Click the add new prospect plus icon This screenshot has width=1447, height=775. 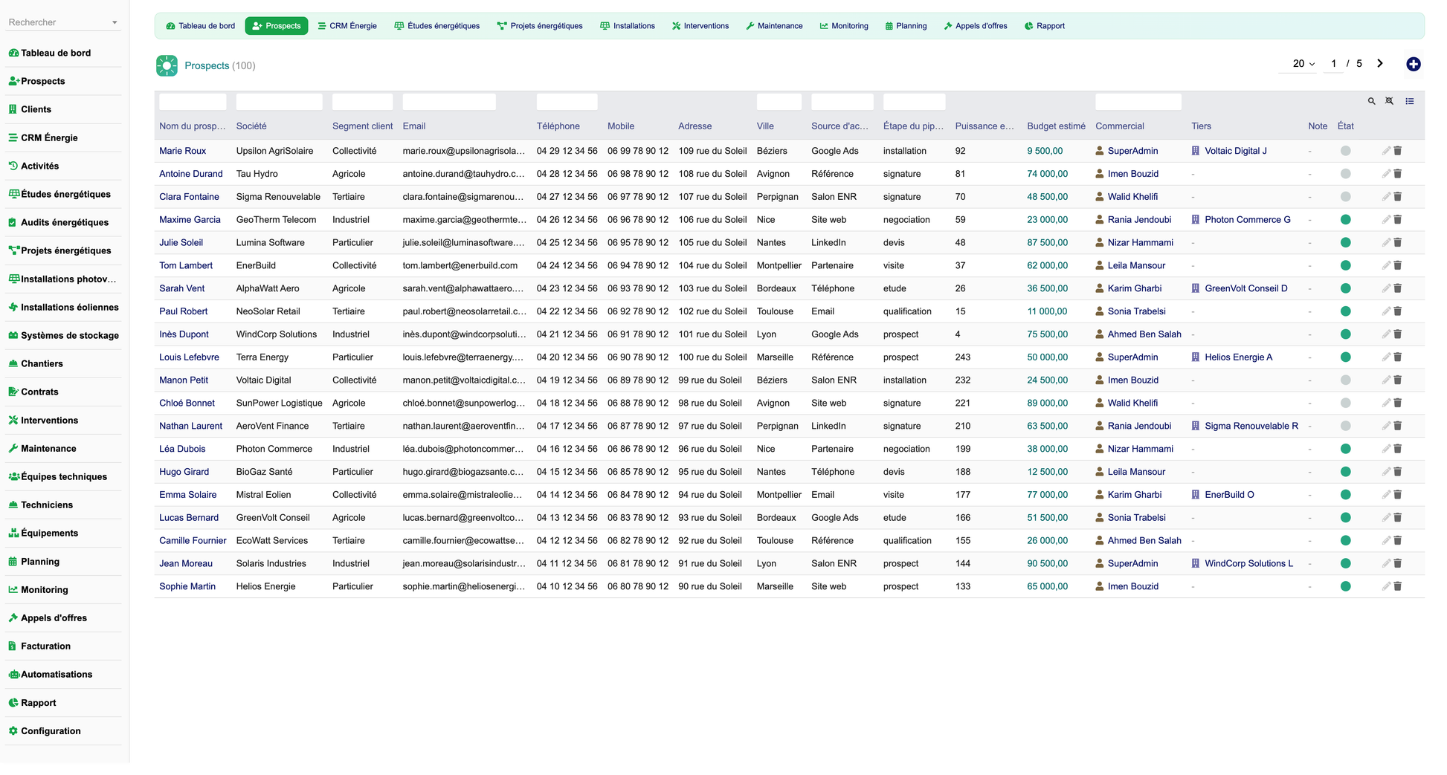(1413, 65)
